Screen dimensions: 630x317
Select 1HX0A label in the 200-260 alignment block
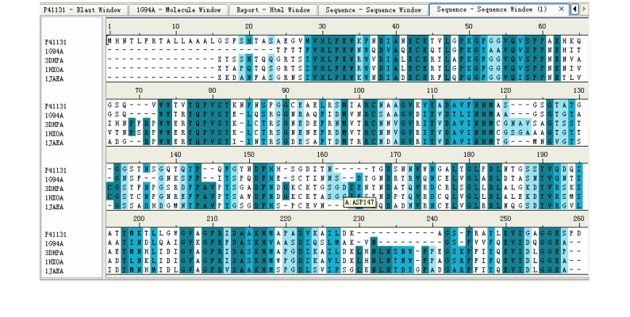54,262
